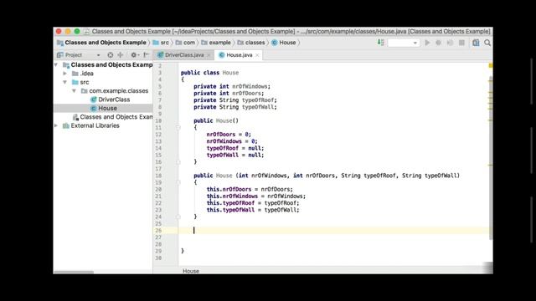Viewport: 536px width, 301px height.
Task: Select External Libraries in project tree
Action: point(91,125)
